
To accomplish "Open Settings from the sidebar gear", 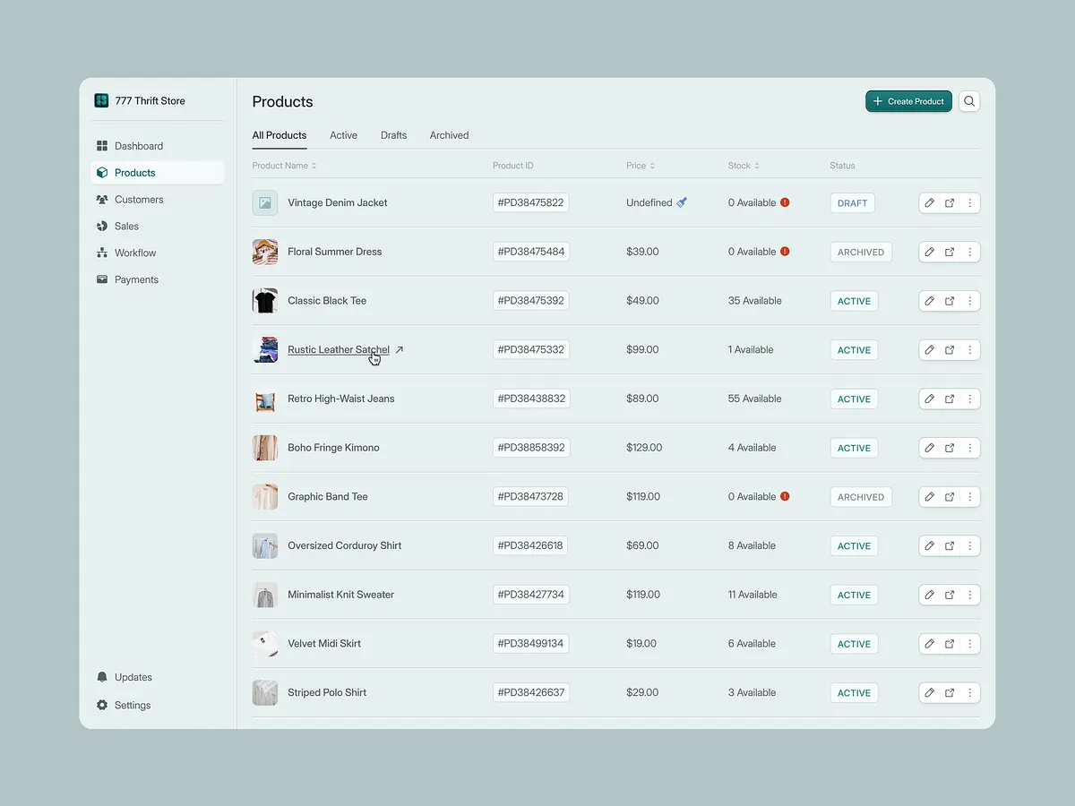I will (101, 705).
